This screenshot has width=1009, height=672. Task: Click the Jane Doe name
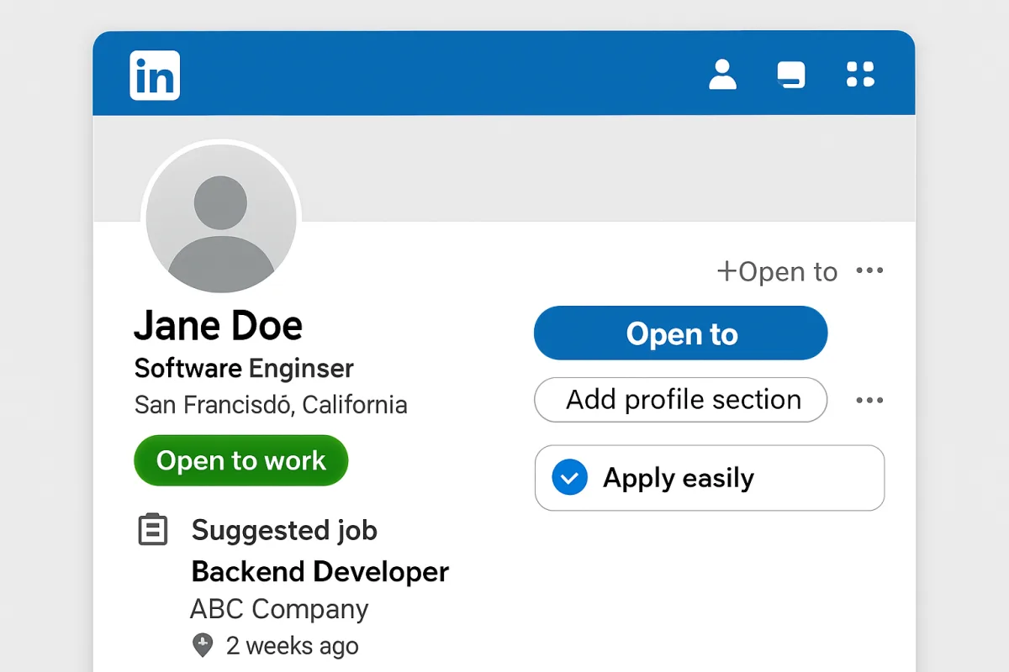pyautogui.click(x=218, y=325)
